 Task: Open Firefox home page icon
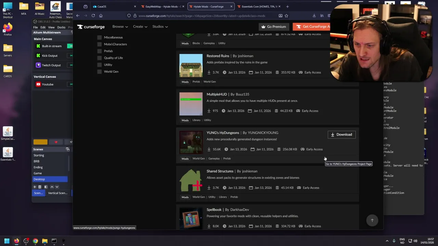click(x=101, y=16)
